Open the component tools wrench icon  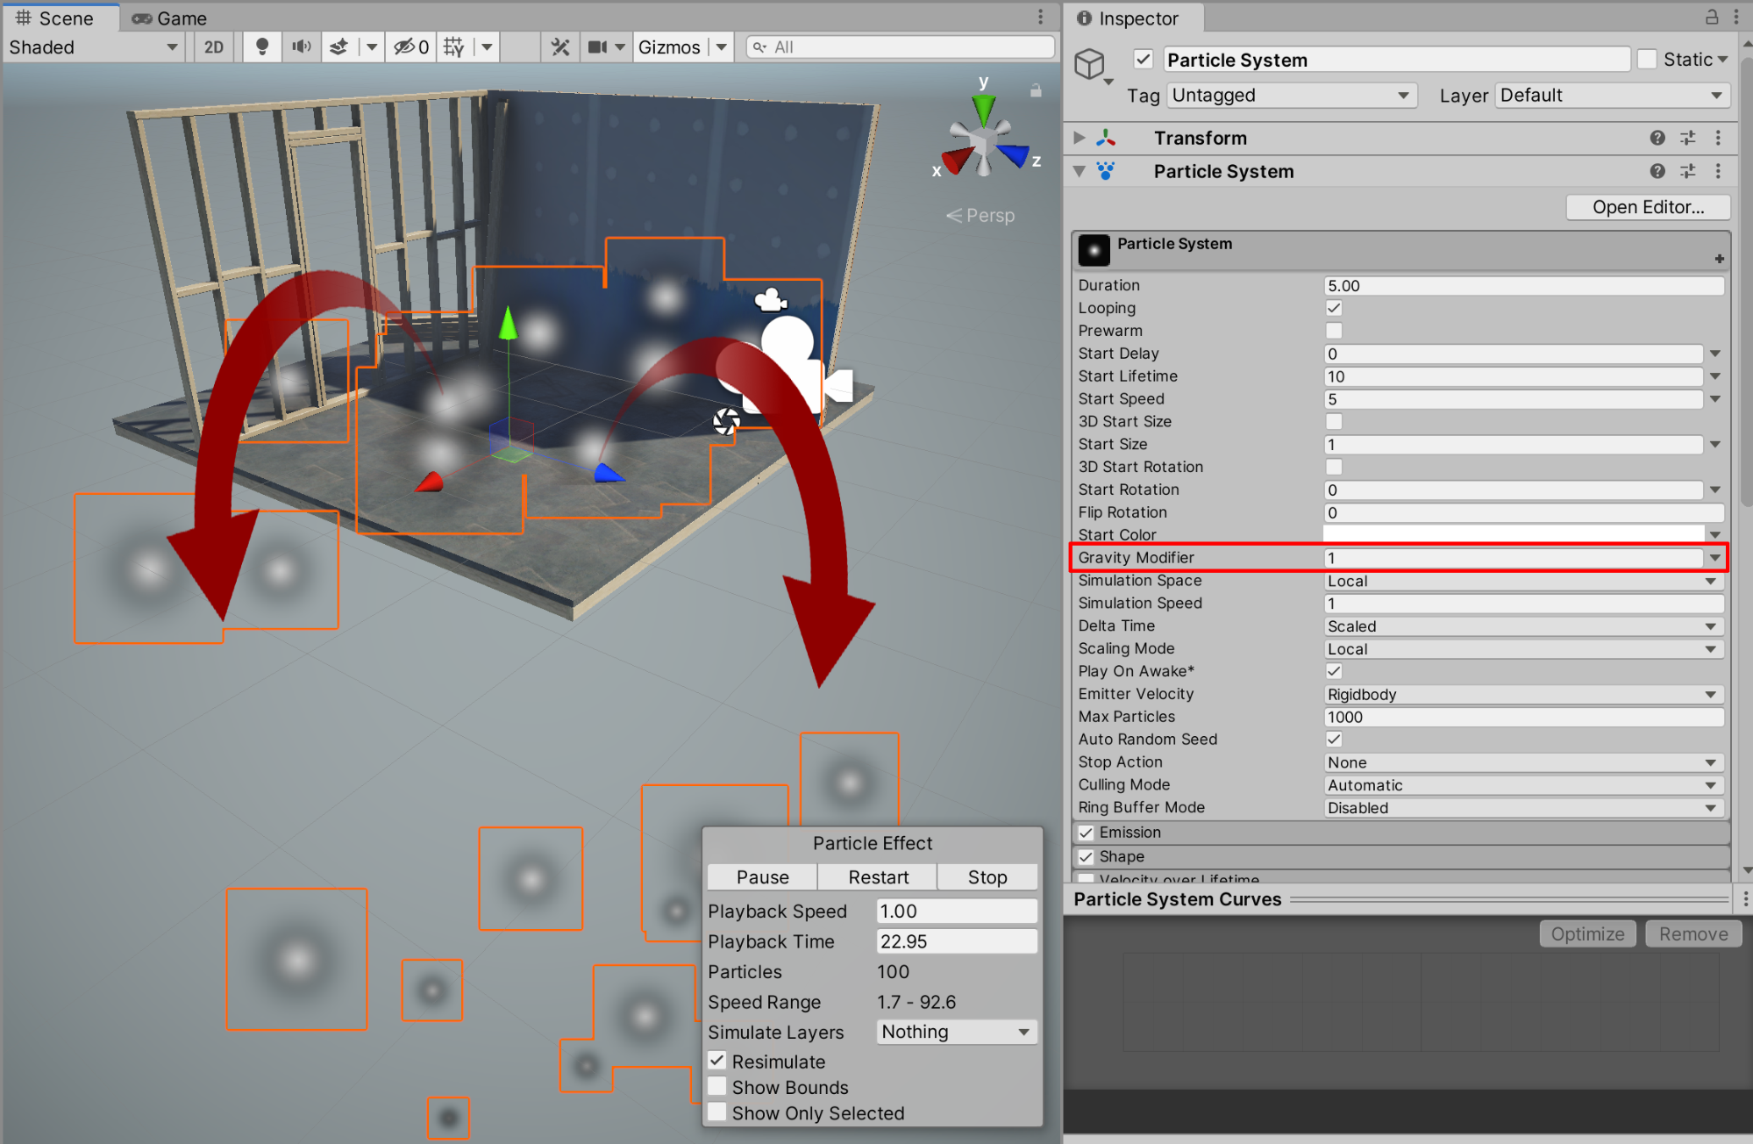(x=560, y=47)
